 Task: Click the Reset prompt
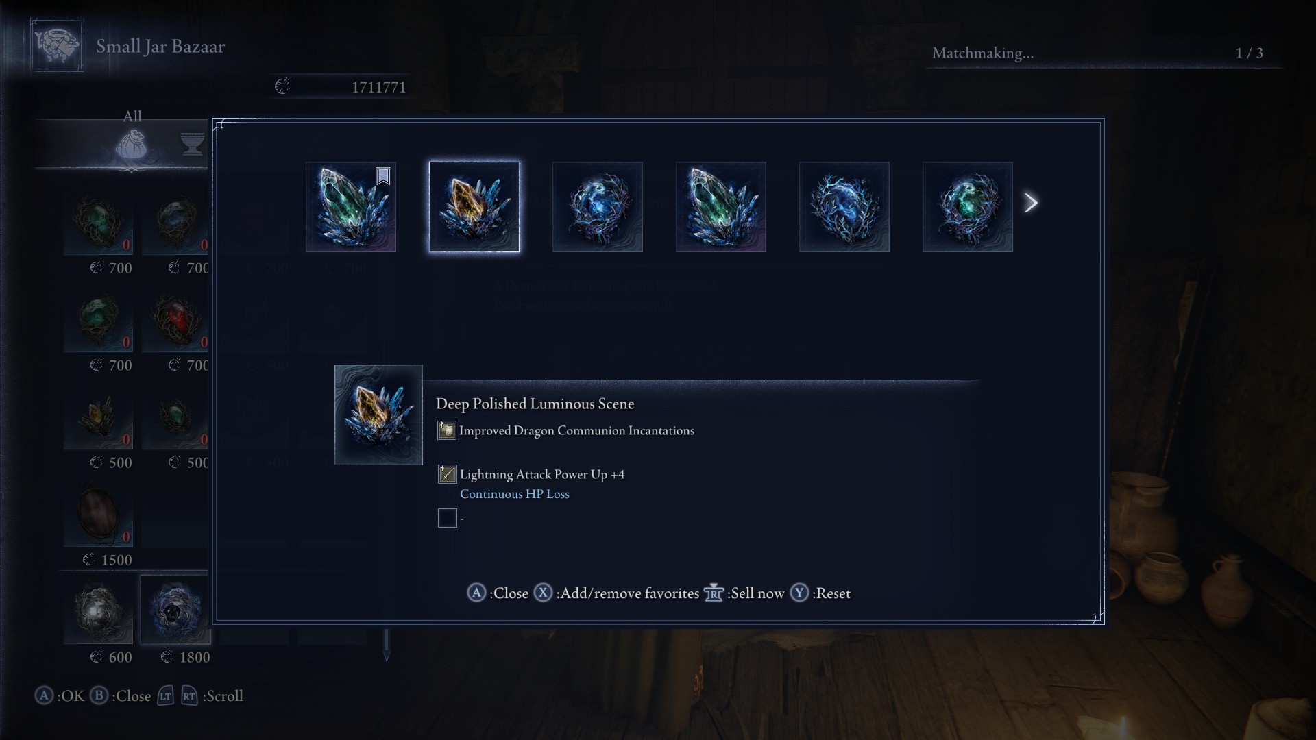click(x=820, y=593)
